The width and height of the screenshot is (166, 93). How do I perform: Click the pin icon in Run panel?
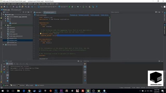click(x=4, y=67)
